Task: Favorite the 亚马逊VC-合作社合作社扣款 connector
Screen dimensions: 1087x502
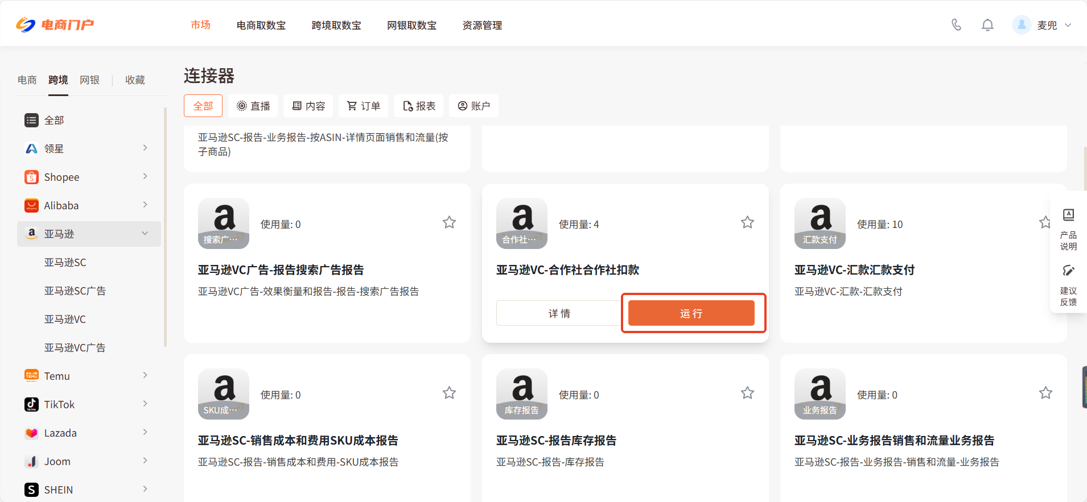Action: (747, 222)
